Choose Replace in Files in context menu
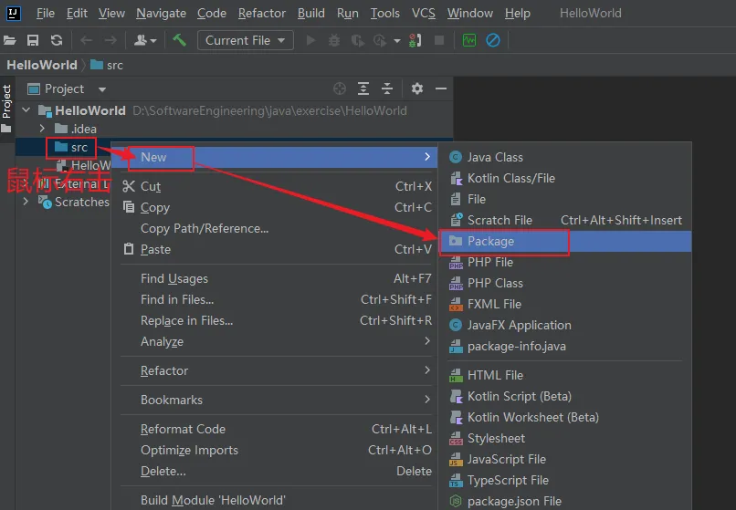Viewport: 736px width, 510px height. (x=276, y=320)
